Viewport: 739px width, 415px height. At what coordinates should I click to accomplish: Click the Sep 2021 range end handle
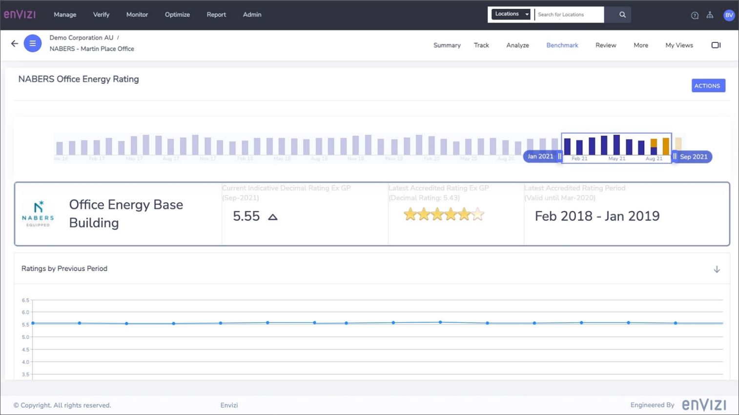691,157
